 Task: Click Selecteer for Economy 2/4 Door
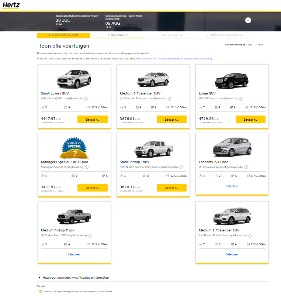(232, 186)
